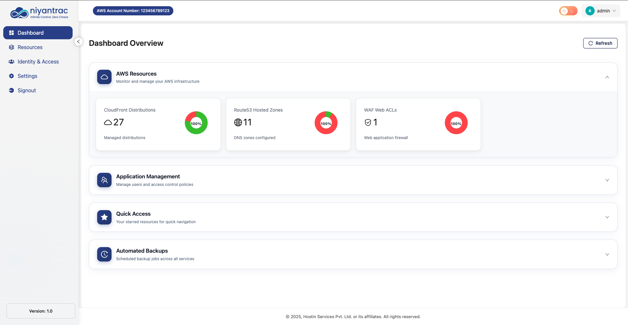
Task: Open Settings from the sidebar
Action: 27,76
